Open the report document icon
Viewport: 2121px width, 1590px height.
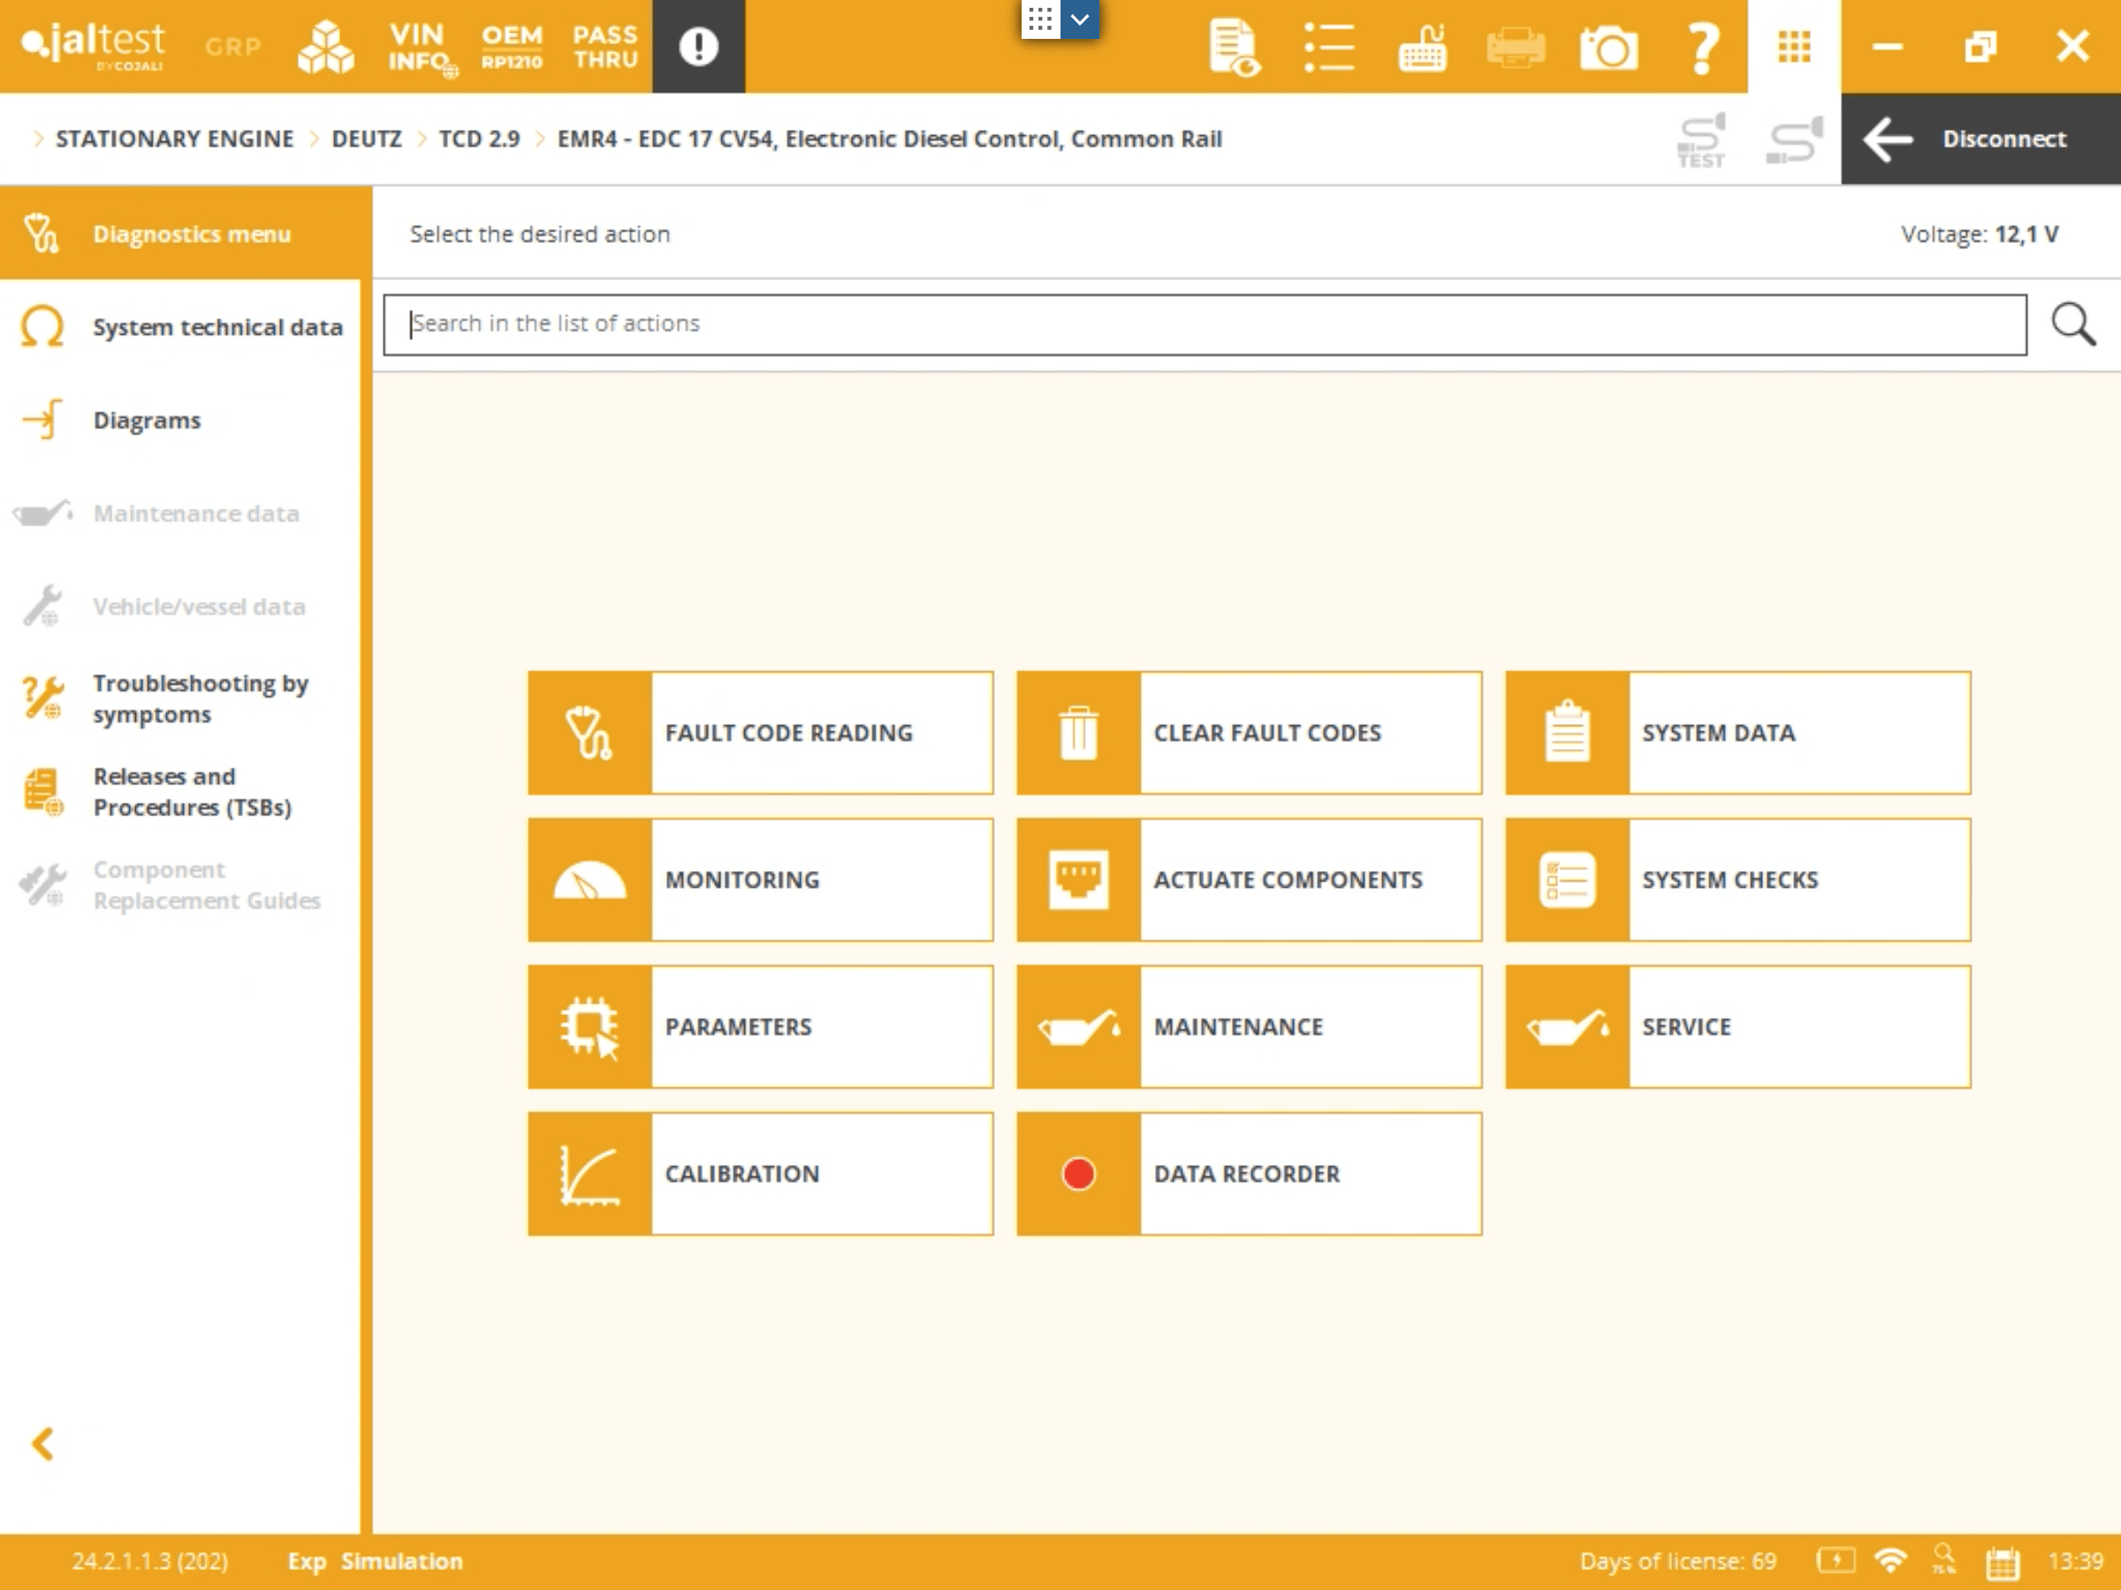(x=1234, y=47)
